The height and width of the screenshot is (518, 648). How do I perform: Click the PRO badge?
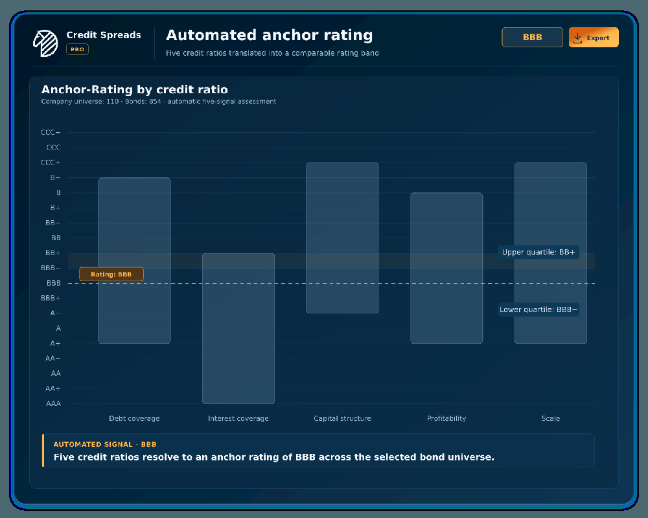(x=77, y=49)
